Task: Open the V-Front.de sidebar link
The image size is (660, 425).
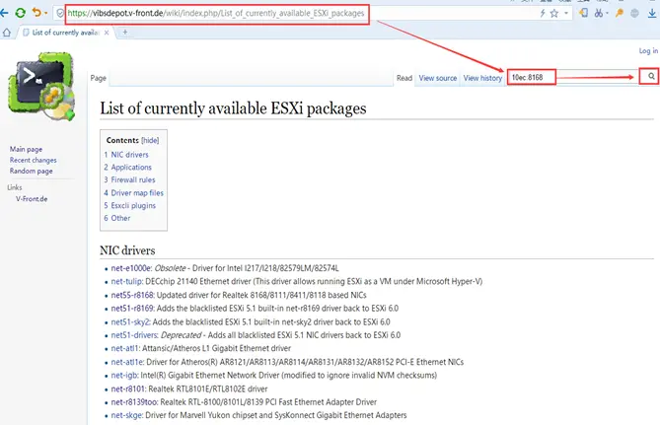Action: (32, 198)
